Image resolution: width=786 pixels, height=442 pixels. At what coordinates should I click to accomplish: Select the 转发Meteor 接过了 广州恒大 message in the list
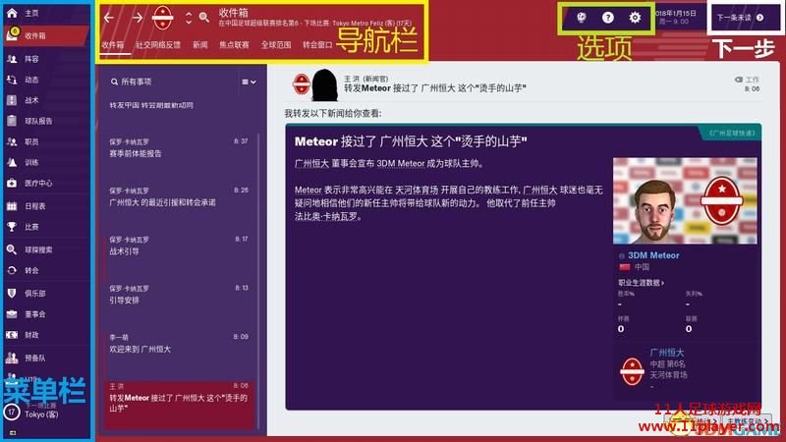coord(179,405)
